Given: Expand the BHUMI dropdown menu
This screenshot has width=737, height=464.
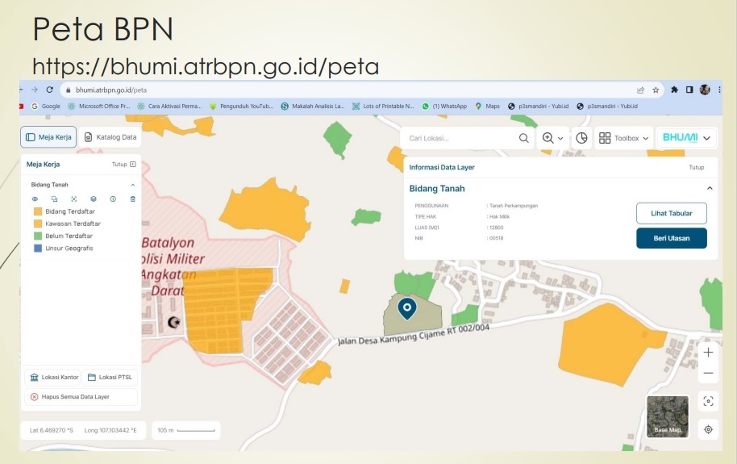Looking at the screenshot, I should coord(687,138).
